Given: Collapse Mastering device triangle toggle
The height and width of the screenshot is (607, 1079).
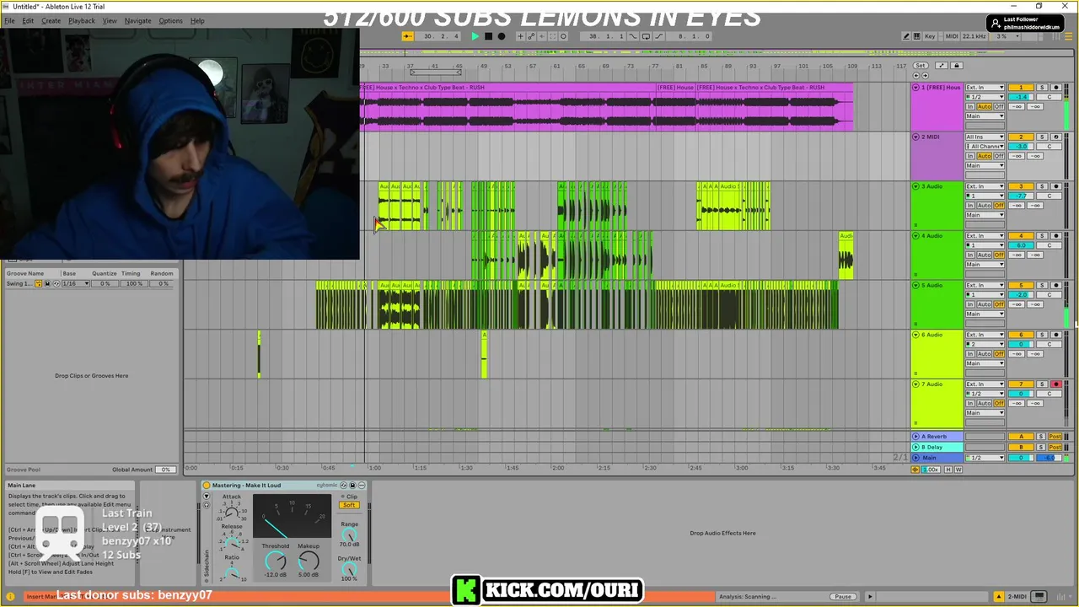Looking at the screenshot, I should click(207, 496).
